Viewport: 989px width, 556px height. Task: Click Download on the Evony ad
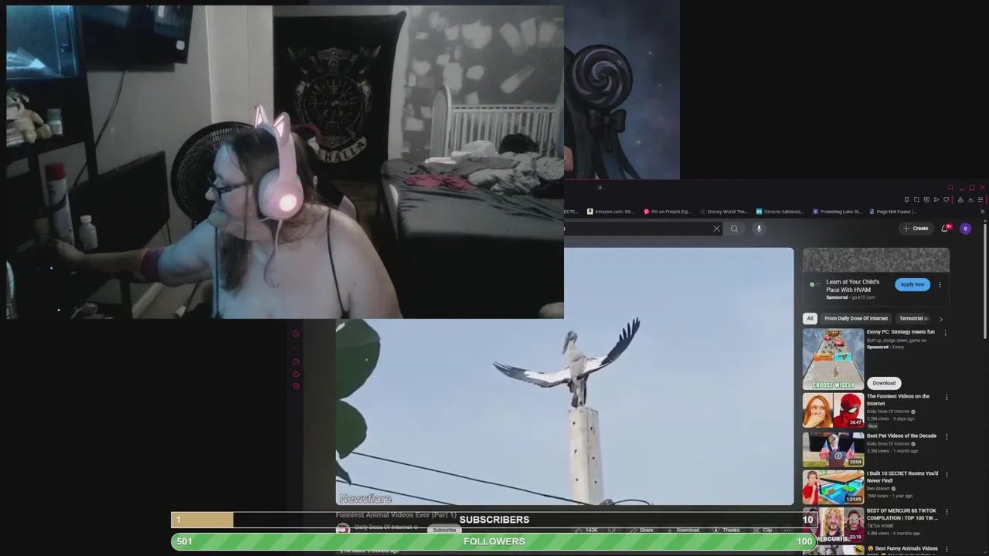point(884,383)
